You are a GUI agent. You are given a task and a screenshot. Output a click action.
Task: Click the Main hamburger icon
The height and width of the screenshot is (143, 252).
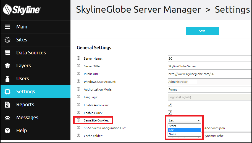pos(7,27)
